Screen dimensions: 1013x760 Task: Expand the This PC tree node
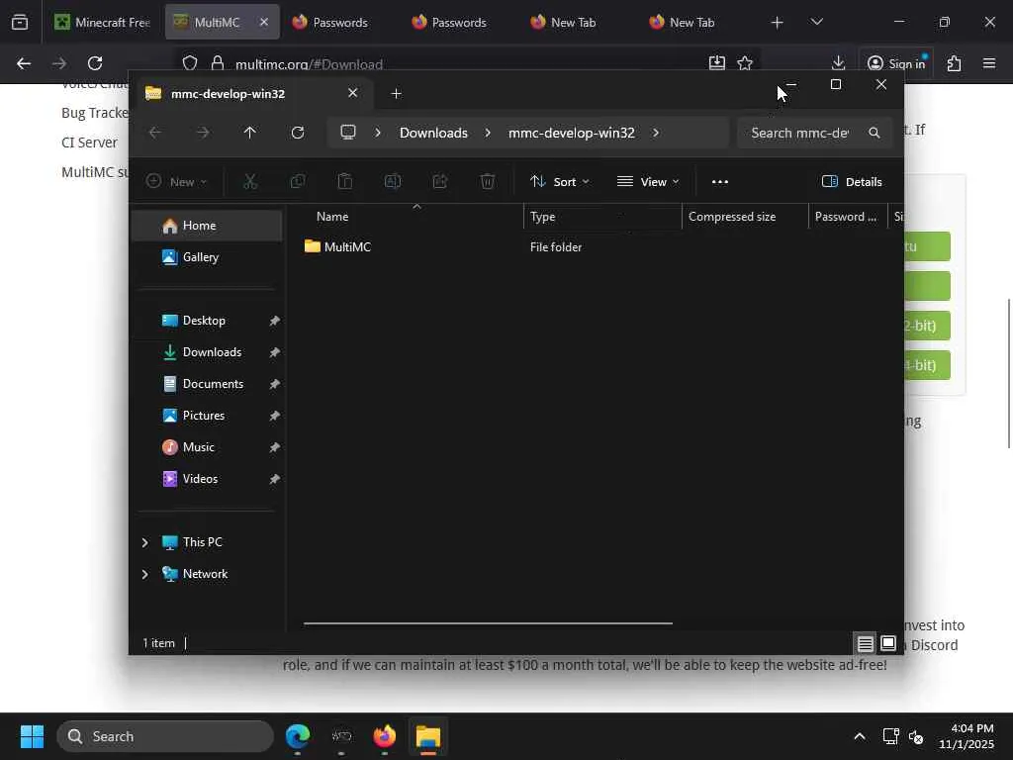tap(144, 542)
